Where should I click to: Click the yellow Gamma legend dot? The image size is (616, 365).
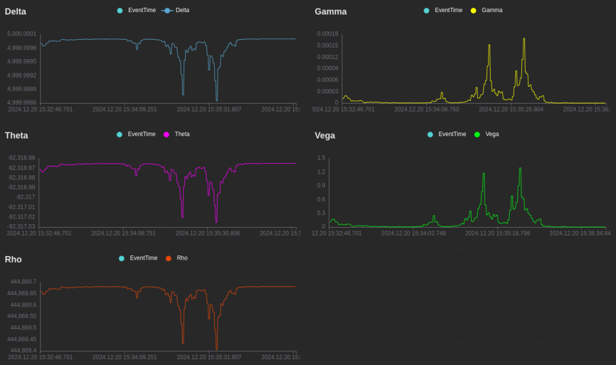473,10
